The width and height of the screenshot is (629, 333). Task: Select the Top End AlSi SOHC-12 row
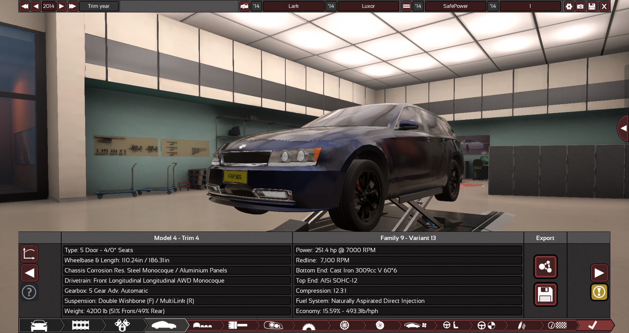408,281
